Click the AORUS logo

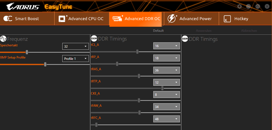(x=23, y=7)
